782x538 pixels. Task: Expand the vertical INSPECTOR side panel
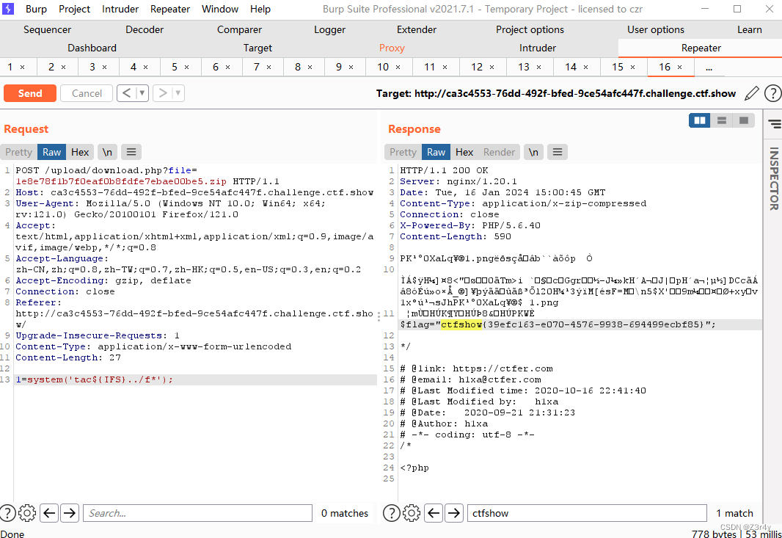point(773,178)
